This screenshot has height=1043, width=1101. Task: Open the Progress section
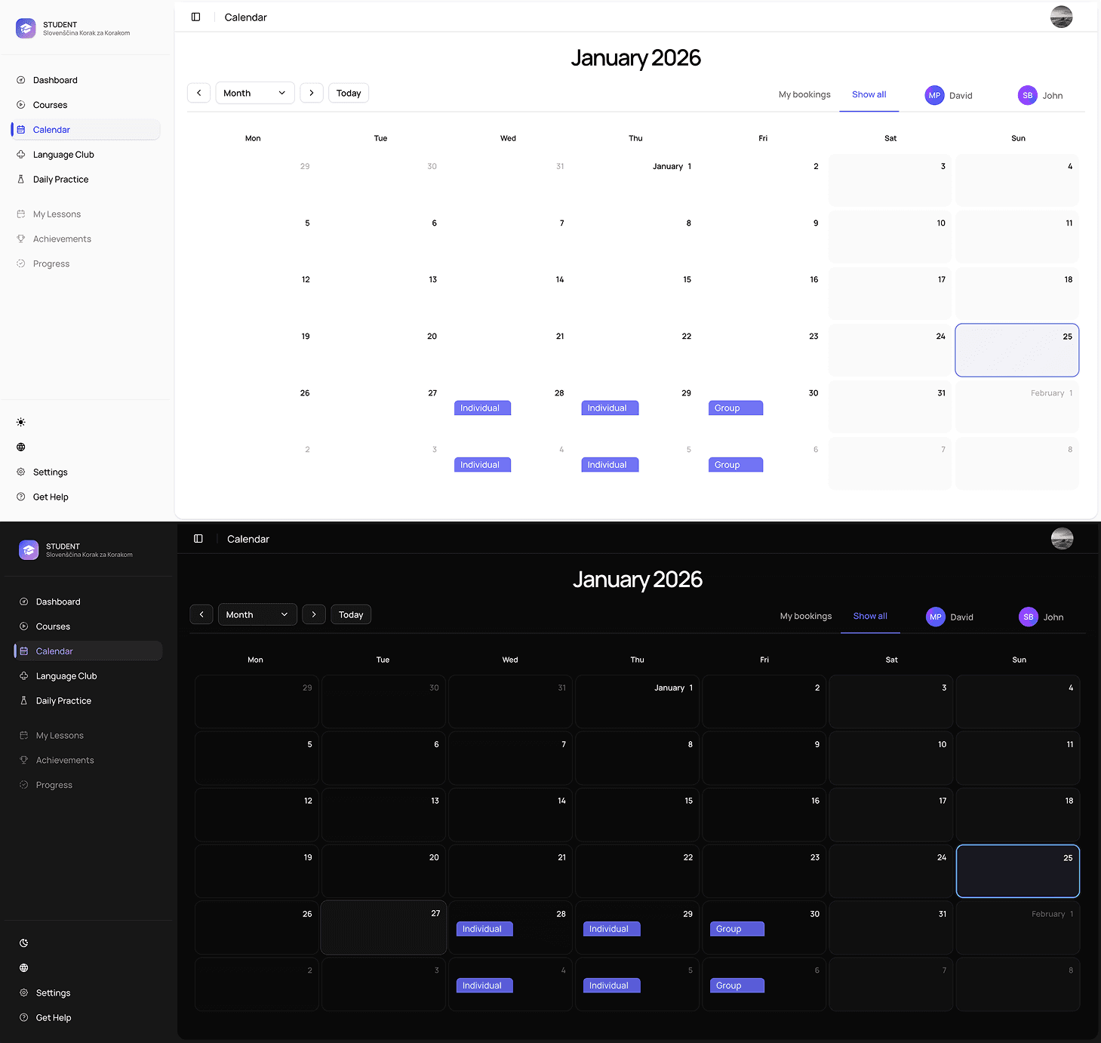tap(51, 263)
